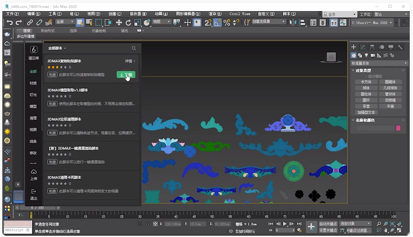413x237 pixels.
Task: Open the 标准基本体 primitives dropdown
Action: tap(379, 63)
